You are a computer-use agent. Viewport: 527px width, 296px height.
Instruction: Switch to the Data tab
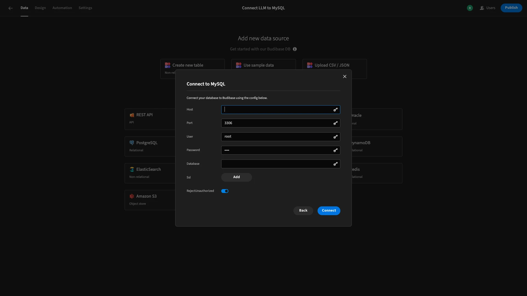24,8
